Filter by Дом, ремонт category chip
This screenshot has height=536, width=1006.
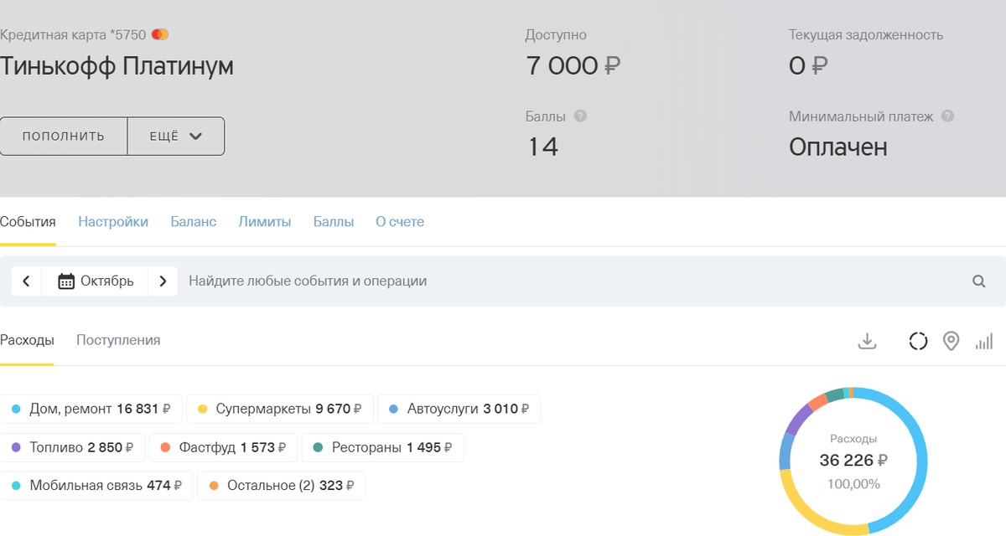[91, 410]
